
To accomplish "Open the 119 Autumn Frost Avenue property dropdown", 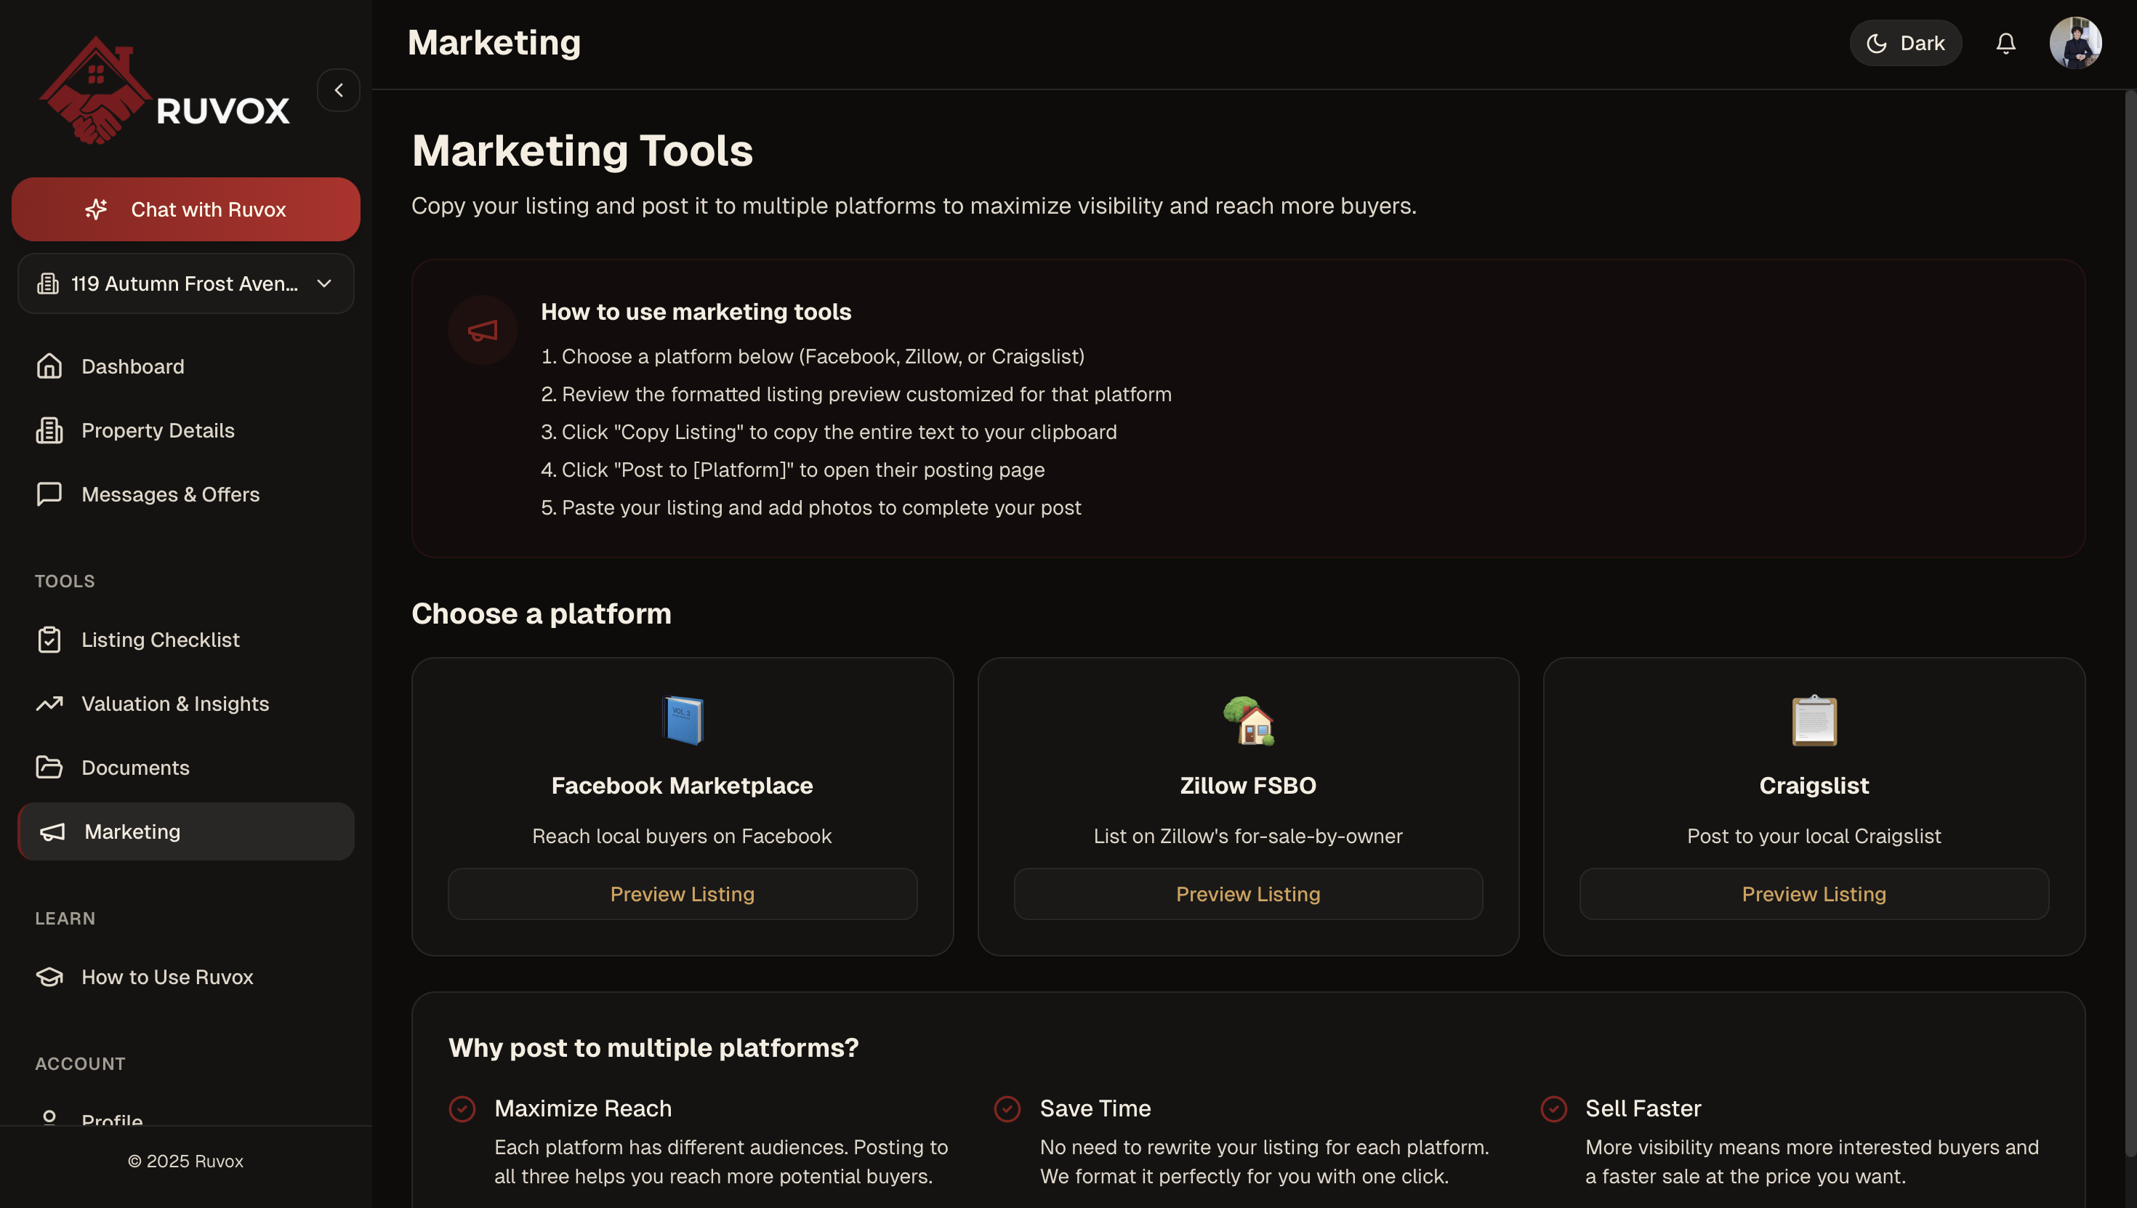I will pyautogui.click(x=185, y=283).
